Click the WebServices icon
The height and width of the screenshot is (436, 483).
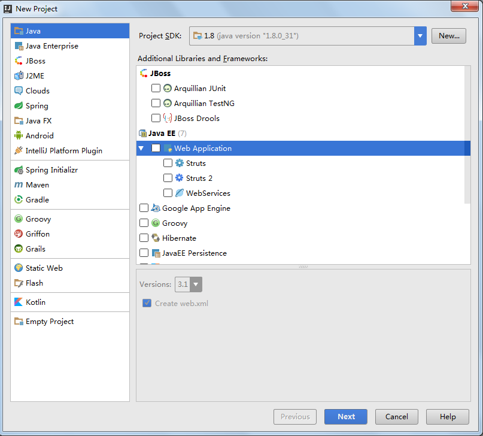click(180, 193)
